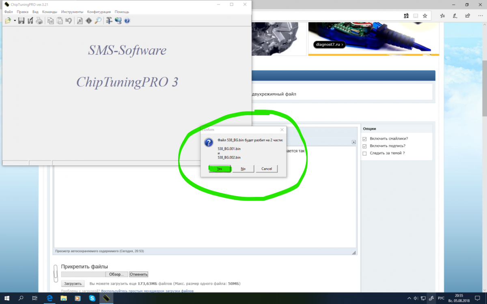Open File Explorer from the taskbar
The width and height of the screenshot is (487, 304).
point(64,298)
